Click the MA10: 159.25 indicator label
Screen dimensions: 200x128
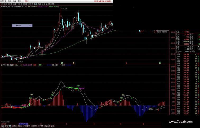[33, 7]
